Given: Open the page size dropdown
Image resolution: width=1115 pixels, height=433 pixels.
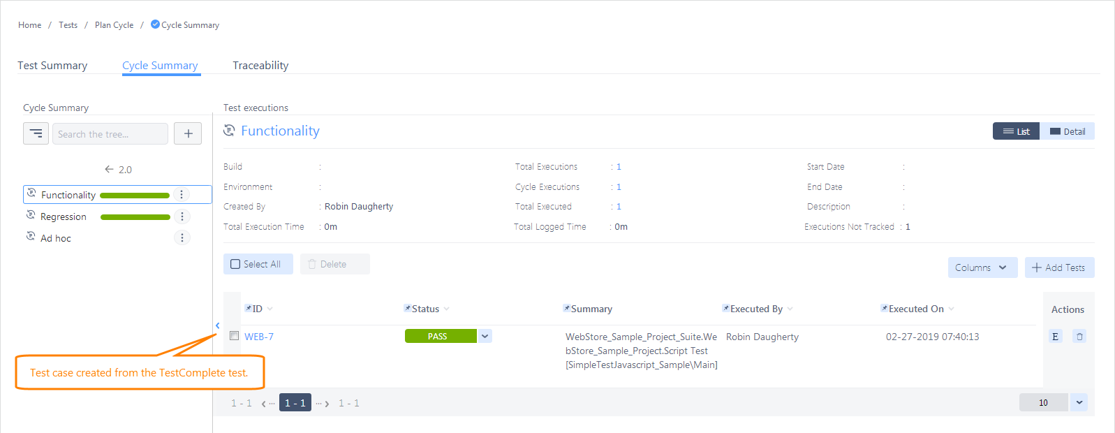Looking at the screenshot, I should click(x=1079, y=402).
